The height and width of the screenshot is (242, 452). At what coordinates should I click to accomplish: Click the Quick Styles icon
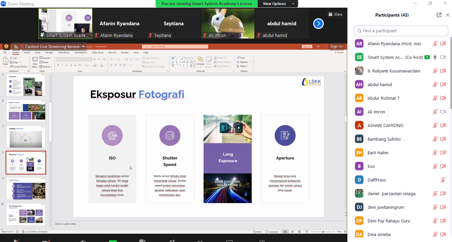(209, 59)
